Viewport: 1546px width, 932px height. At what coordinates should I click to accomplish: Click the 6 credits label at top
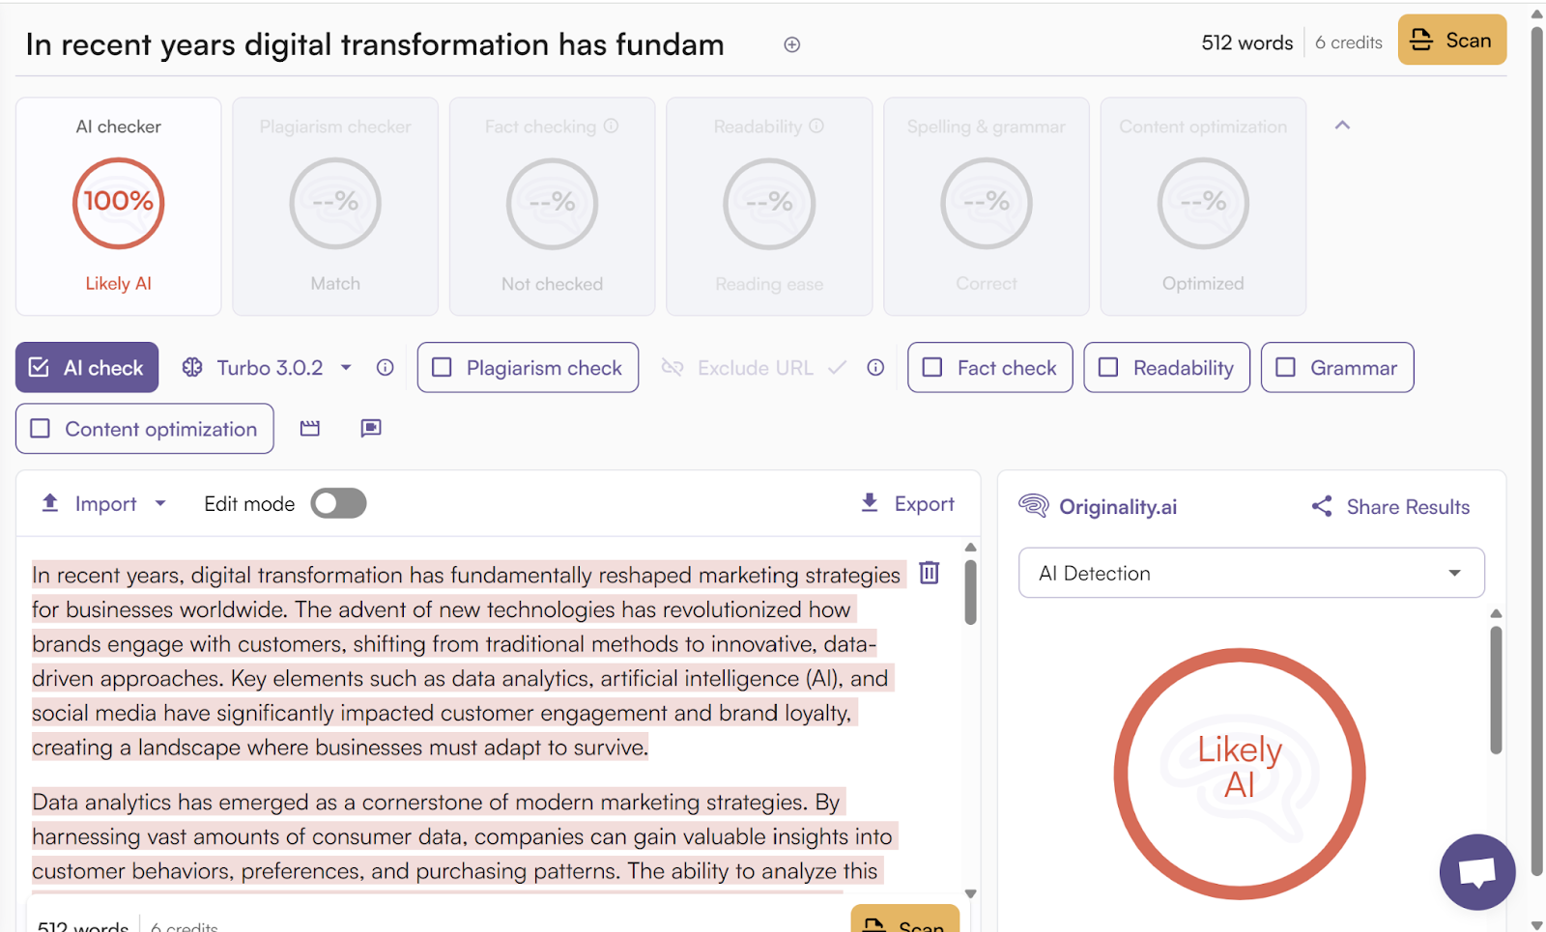[1348, 42]
